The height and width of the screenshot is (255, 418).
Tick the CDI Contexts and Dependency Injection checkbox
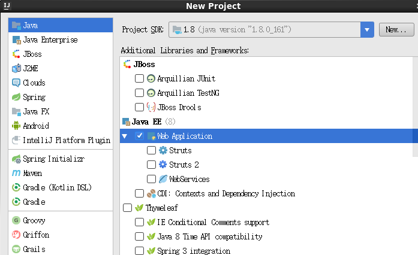[x=139, y=193]
